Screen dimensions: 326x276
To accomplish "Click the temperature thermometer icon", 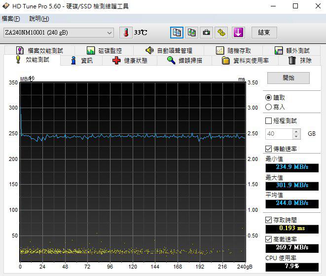I will point(126,33).
